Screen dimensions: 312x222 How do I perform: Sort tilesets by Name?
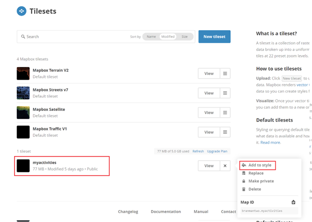pyautogui.click(x=151, y=36)
